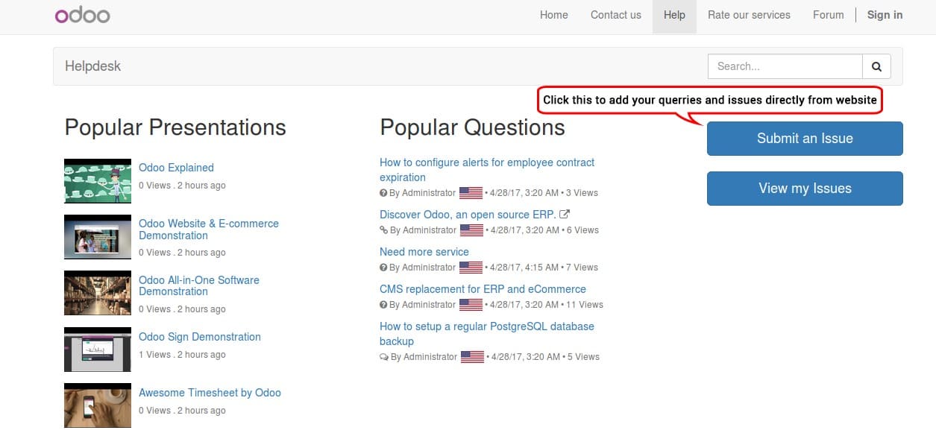This screenshot has width=936, height=433.
Task: Click link icon under Discover Odoo question
Action: coord(384,230)
